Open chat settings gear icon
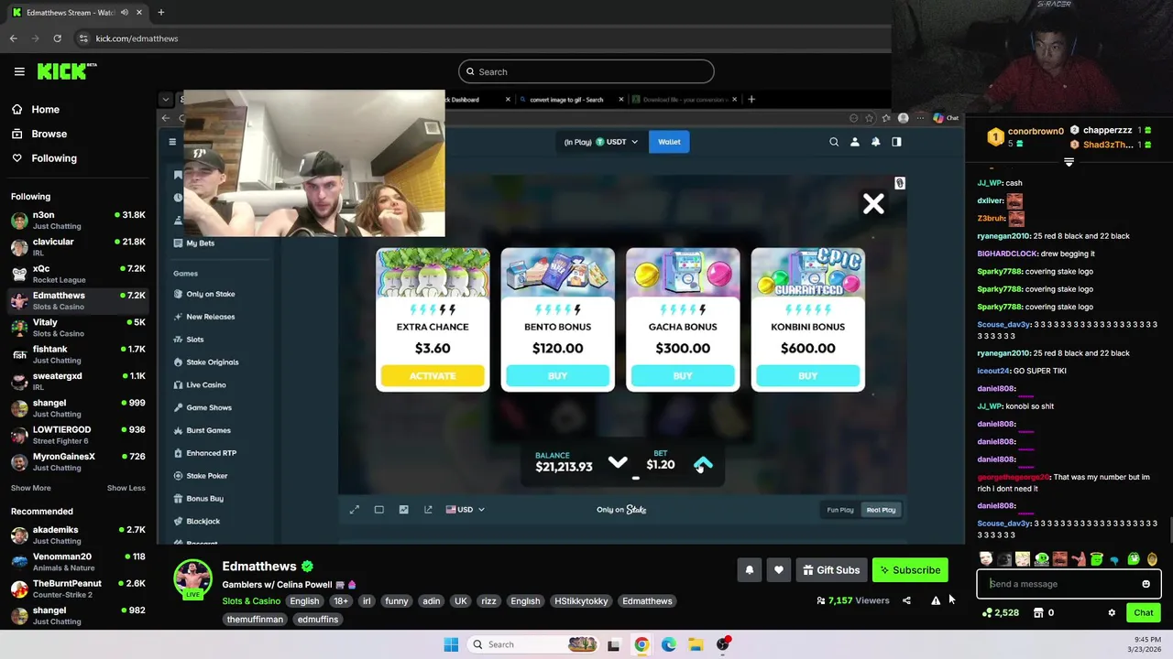Screen dimensions: 1173x659 click(x=1112, y=612)
